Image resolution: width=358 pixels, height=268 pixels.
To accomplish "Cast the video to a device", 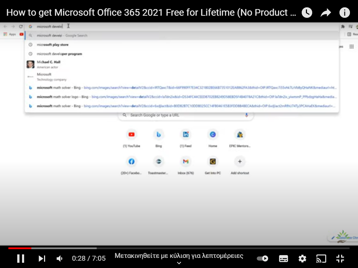I will [321, 259].
